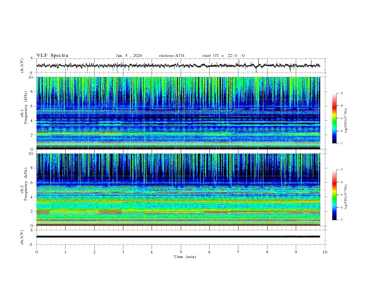This screenshot has height=283, width=366.
Task: Click the ch.1(V) waveform trace panel
Action: [x=180, y=66]
